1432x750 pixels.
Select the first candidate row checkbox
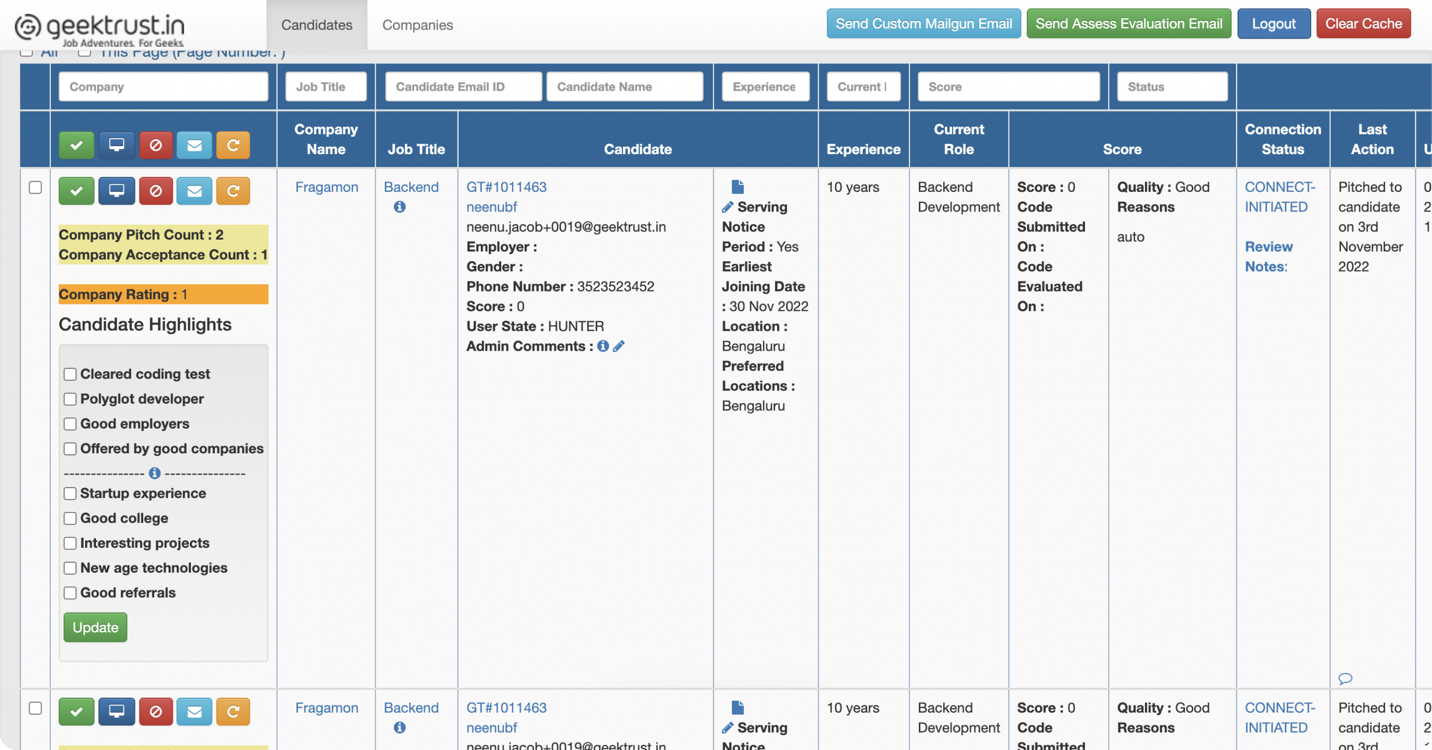pyautogui.click(x=35, y=187)
